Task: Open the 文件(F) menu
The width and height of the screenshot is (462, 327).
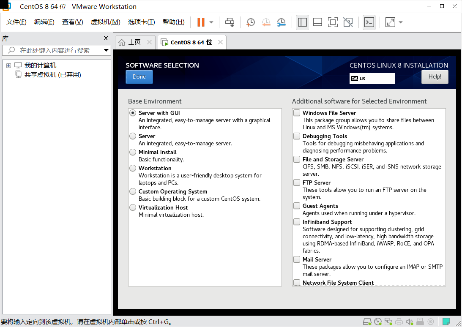Action: [x=16, y=22]
